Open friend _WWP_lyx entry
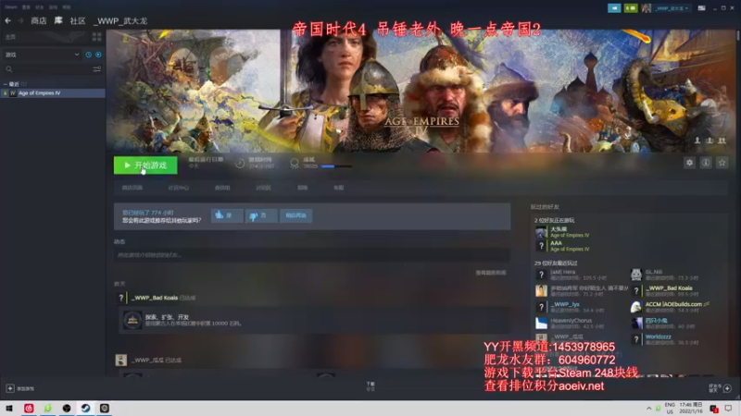Screen dimensions: 741x416 coord(570,307)
